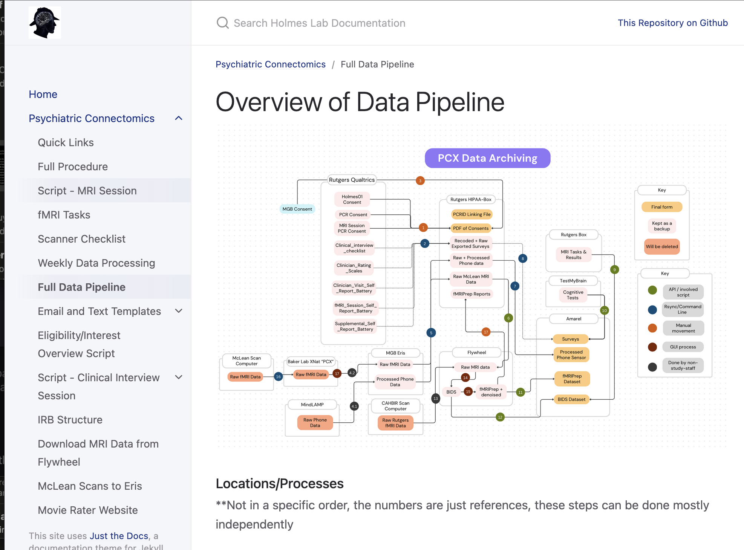
Task: Open This Repository on Github link
Action: point(672,23)
